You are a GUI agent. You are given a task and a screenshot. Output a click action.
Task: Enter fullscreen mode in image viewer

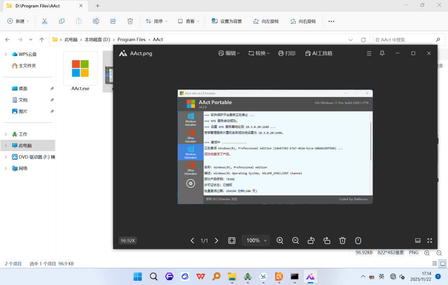click(x=429, y=241)
